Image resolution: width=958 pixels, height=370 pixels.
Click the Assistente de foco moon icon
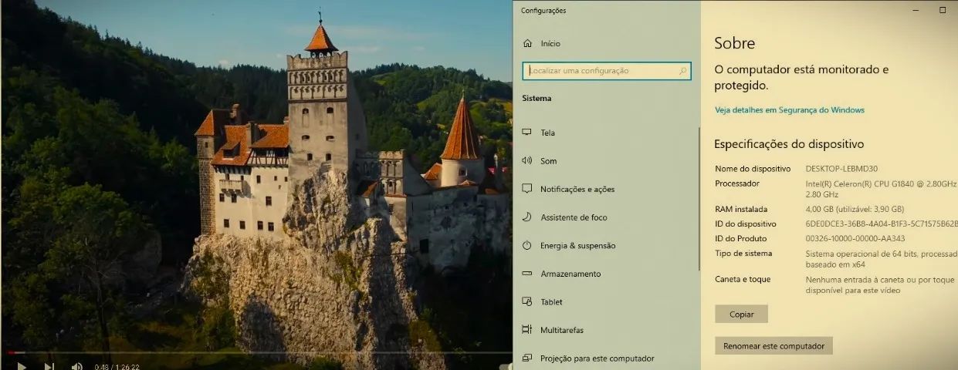(527, 217)
